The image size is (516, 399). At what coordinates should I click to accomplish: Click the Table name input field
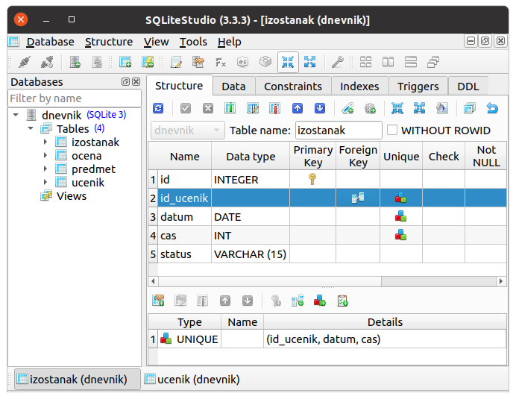(338, 131)
